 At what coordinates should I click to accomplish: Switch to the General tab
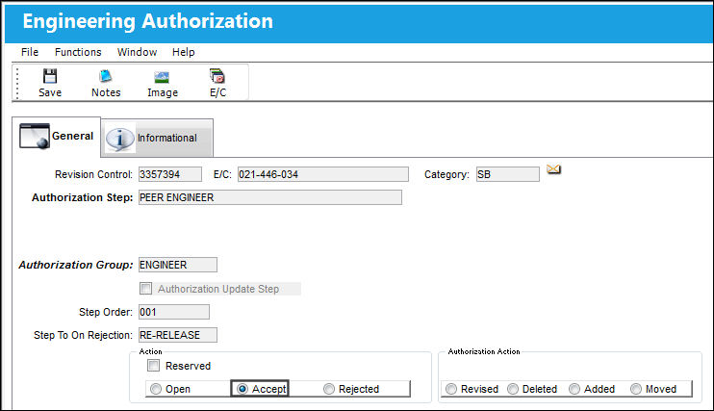[57, 137]
